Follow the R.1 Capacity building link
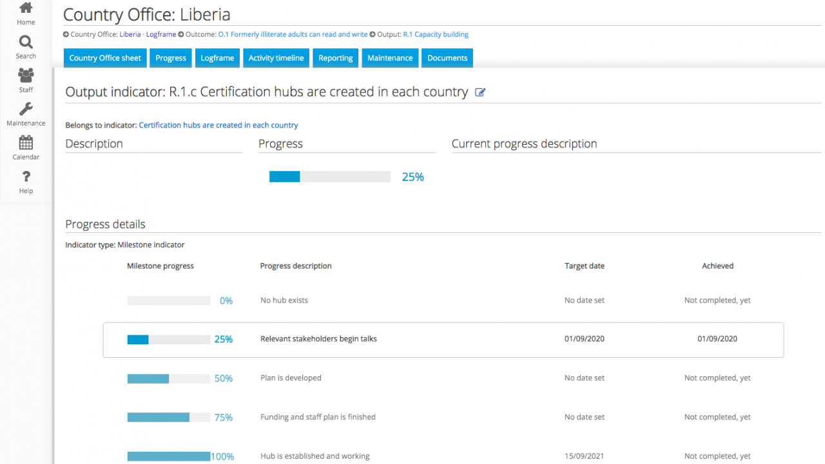This screenshot has width=825, height=464. tap(436, 34)
